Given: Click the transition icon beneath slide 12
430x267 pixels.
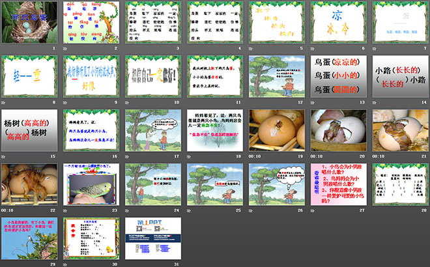Looking at the screenshot, I should (x=251, y=102).
